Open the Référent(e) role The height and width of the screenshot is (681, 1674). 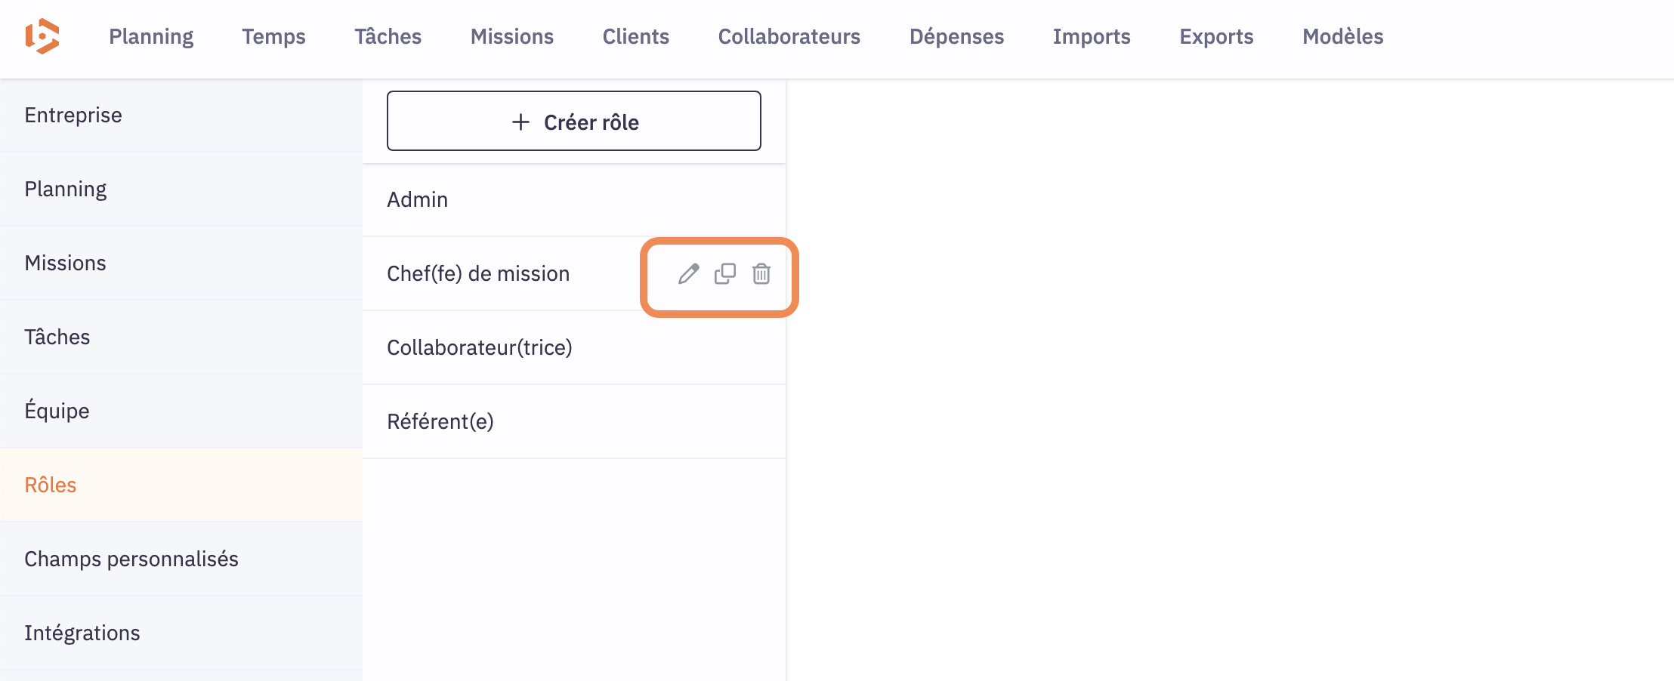[440, 422]
